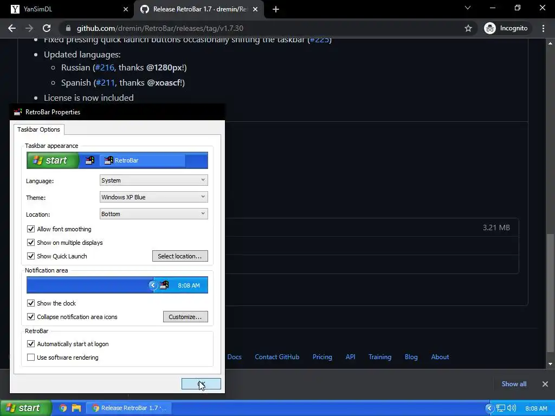Click the address bar URL
Image resolution: width=555 pixels, height=416 pixels.
(160, 28)
